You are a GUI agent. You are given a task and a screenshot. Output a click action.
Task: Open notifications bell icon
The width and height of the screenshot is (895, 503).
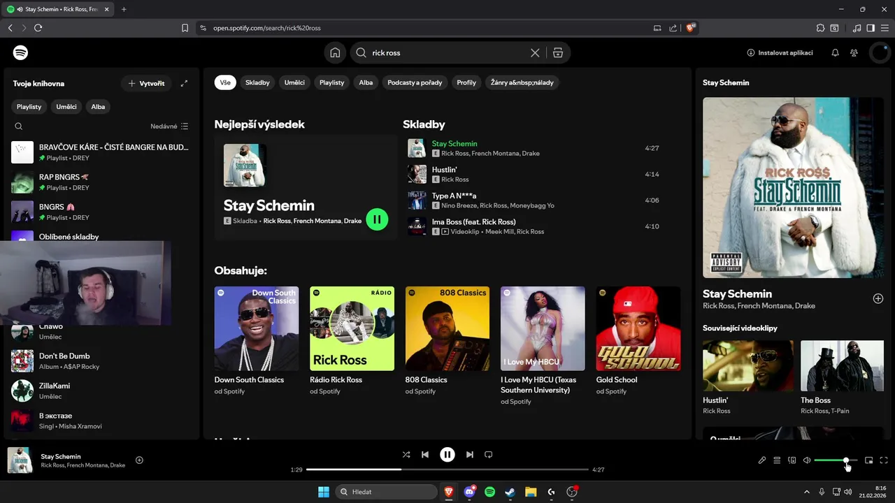point(835,52)
